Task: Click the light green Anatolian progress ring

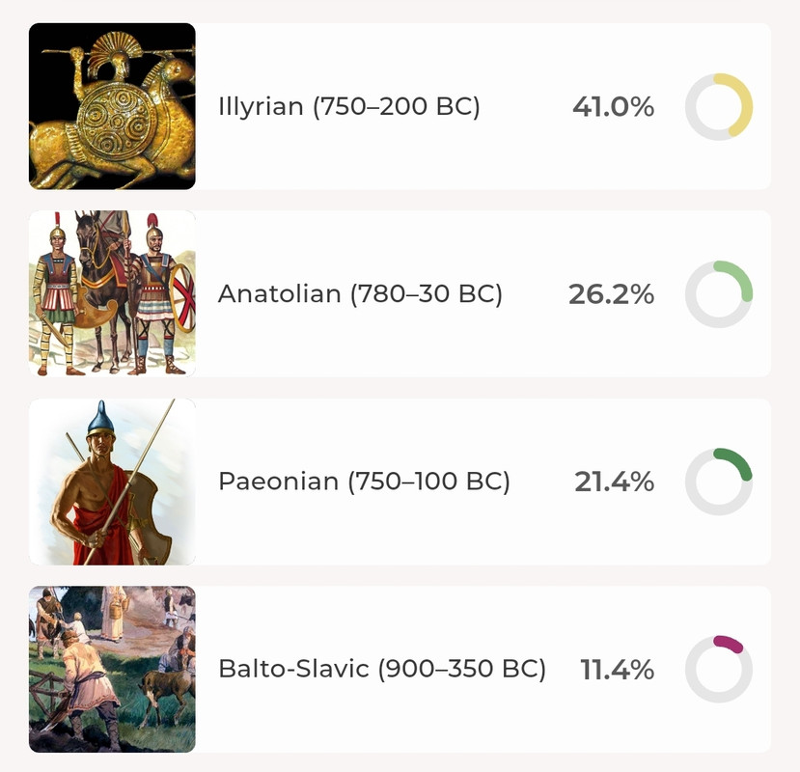Action: coord(718,294)
